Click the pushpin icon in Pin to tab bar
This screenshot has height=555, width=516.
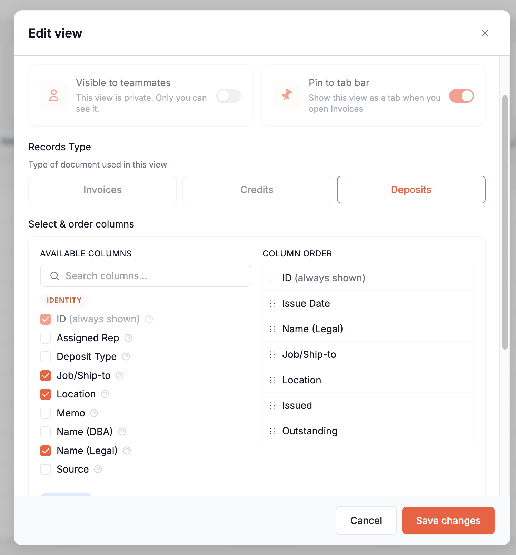point(287,95)
